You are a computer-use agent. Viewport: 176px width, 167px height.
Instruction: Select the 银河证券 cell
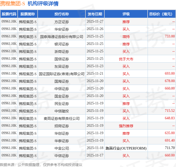coord(62,44)
